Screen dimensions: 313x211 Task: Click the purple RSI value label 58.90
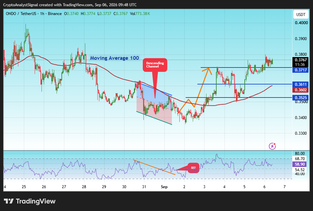pyautogui.click(x=300, y=164)
